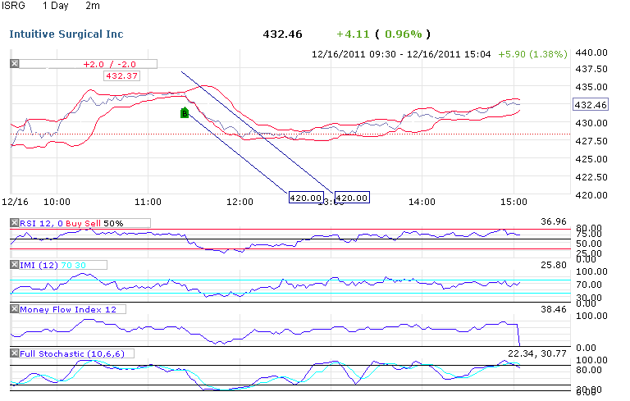This screenshot has width=630, height=401.
Task: Click the right 420.00 trendline label
Action: [352, 198]
